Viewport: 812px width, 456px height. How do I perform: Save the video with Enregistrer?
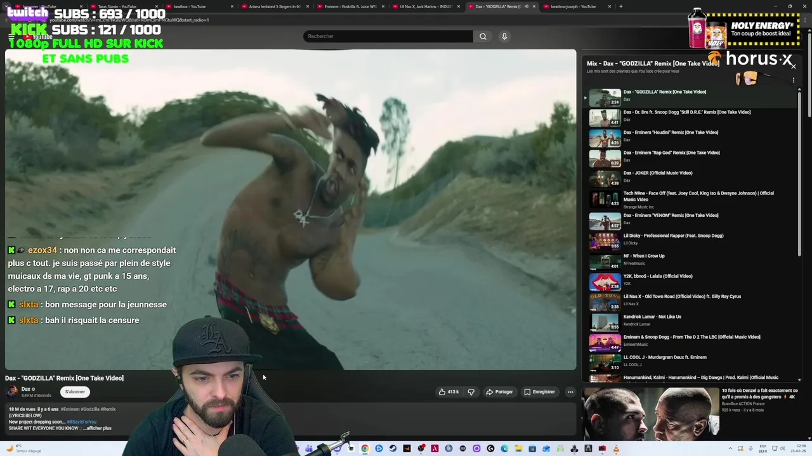click(x=539, y=391)
